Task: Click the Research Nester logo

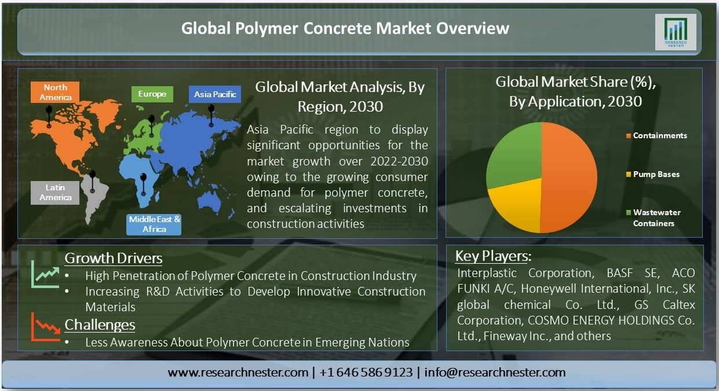Action: (675, 30)
